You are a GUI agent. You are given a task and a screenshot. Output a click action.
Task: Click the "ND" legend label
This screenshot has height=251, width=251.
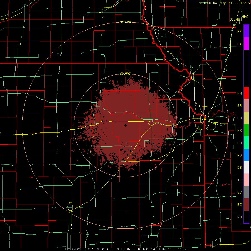[239, 217]
